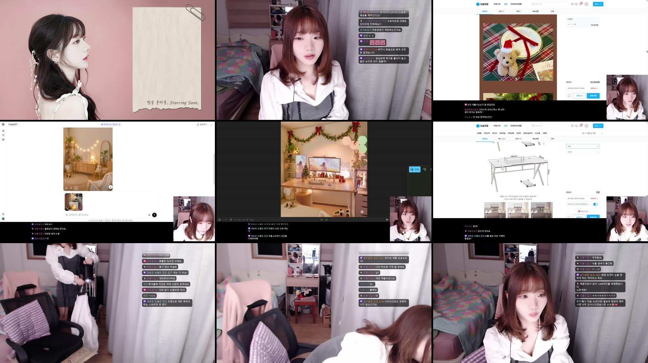
Task: Click the notification bell on 오늘의집 header
Action: pyautogui.click(x=577, y=4)
